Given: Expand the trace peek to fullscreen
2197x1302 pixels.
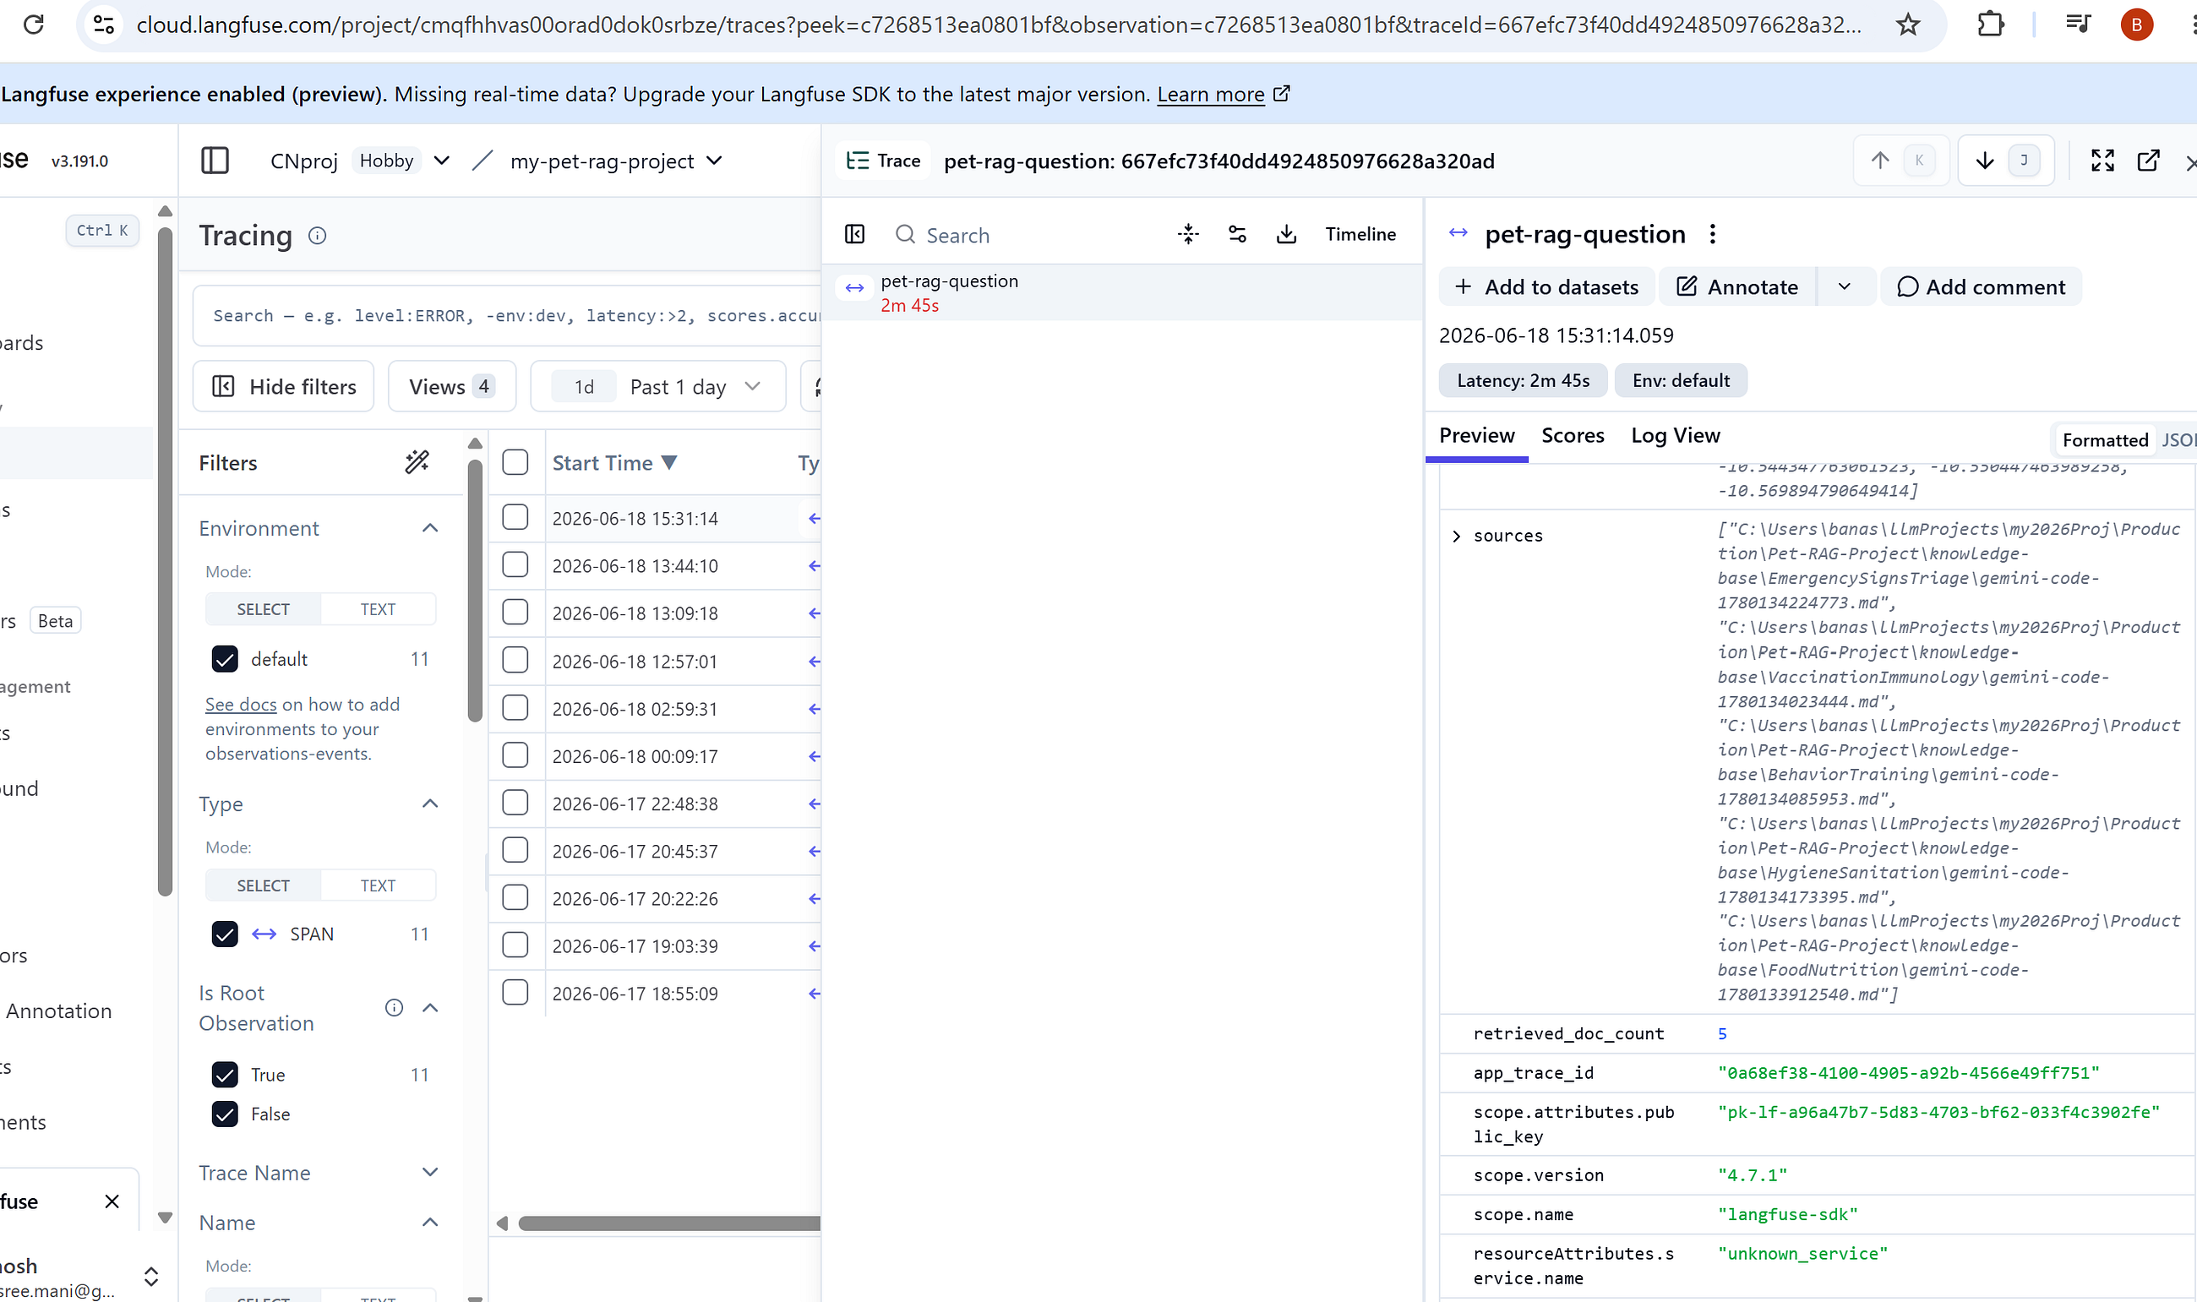Looking at the screenshot, I should pyautogui.click(x=2102, y=161).
